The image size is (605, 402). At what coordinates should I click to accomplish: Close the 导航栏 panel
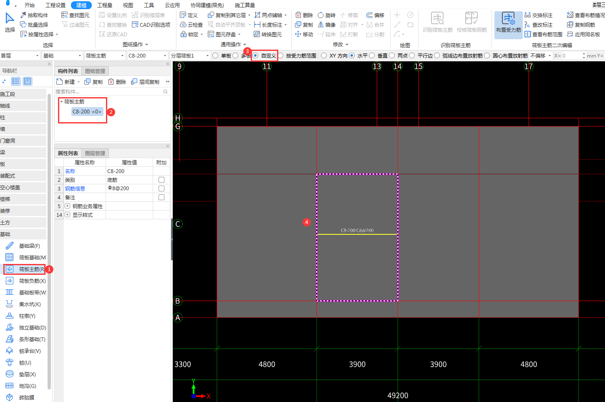(x=49, y=64)
